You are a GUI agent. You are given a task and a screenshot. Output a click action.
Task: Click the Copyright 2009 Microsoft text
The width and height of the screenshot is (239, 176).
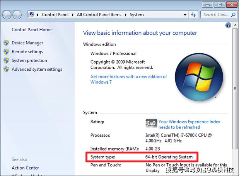[122, 65]
